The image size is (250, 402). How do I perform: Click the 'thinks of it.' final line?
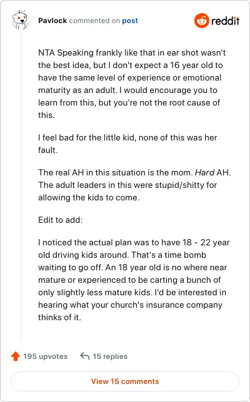point(59,317)
